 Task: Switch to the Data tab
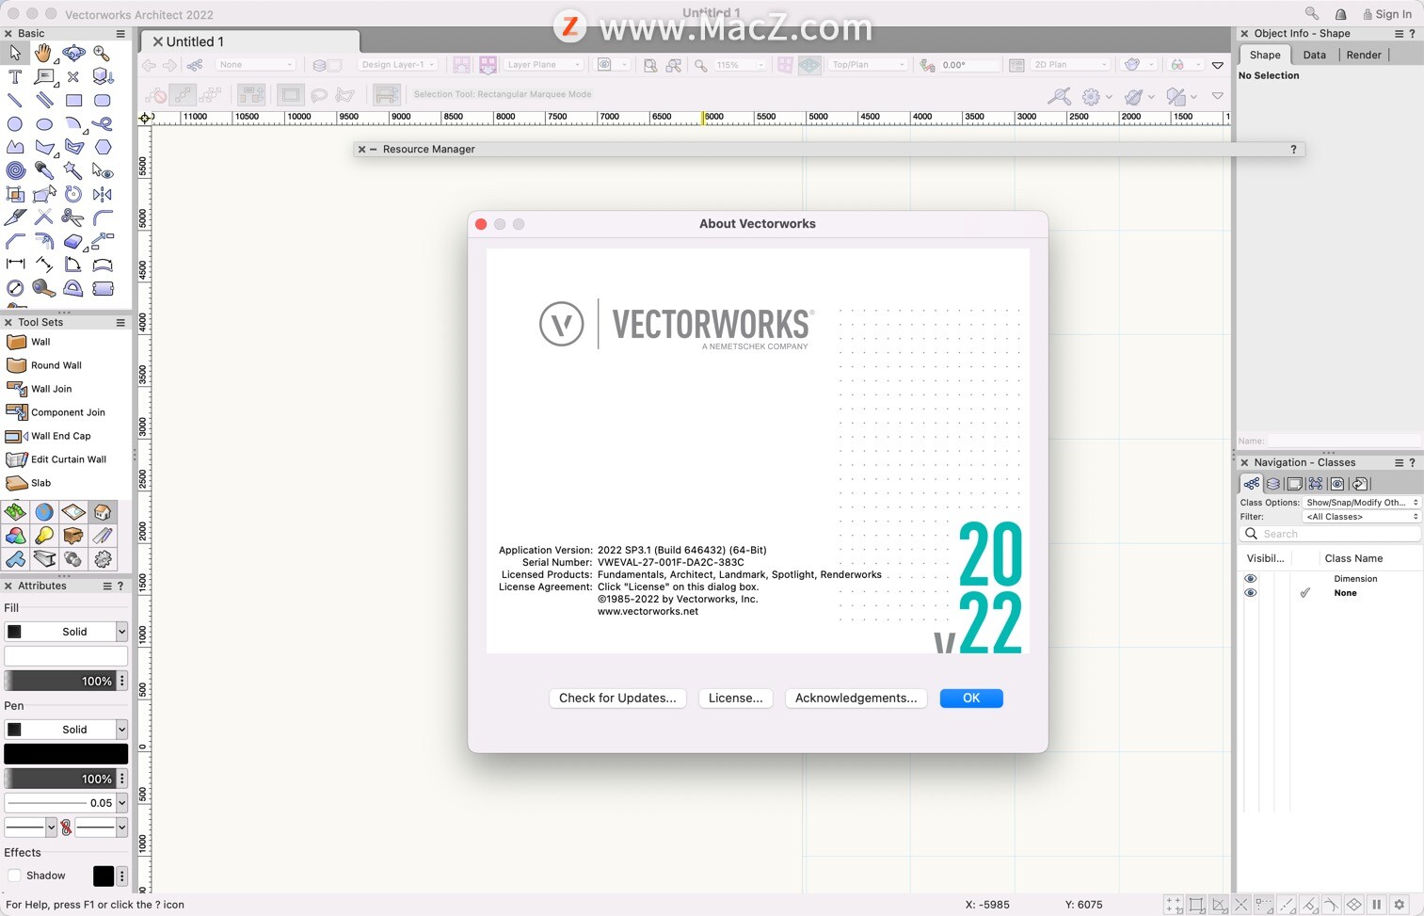point(1315,55)
